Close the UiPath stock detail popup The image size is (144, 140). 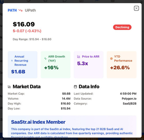(x=136, y=8)
